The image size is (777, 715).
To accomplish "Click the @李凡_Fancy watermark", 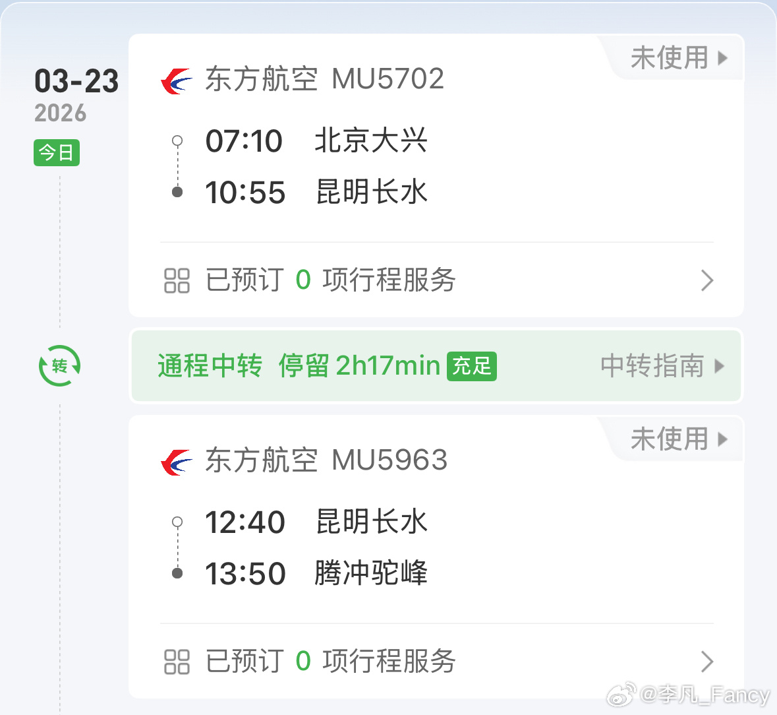I will tap(702, 696).
